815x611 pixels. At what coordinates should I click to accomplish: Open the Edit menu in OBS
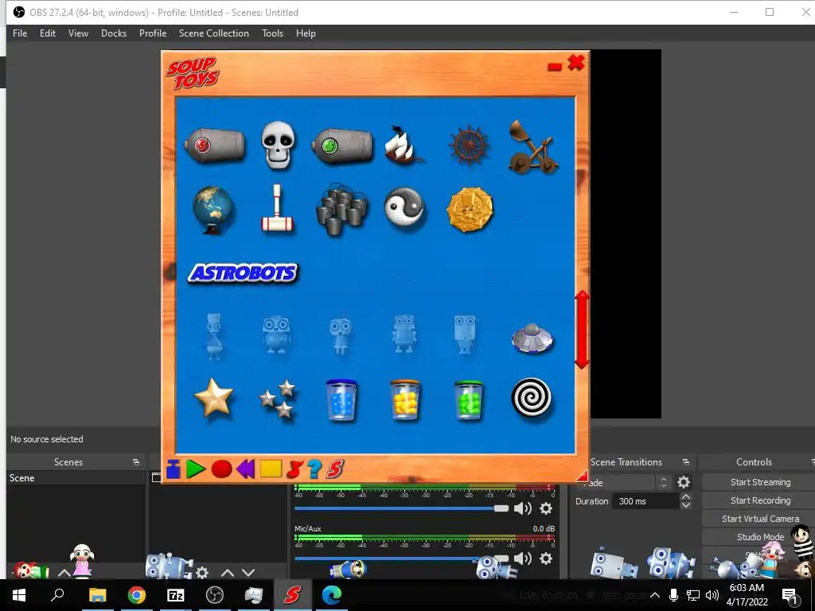coord(47,33)
